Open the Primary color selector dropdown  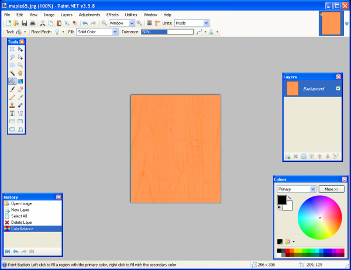tap(297, 189)
